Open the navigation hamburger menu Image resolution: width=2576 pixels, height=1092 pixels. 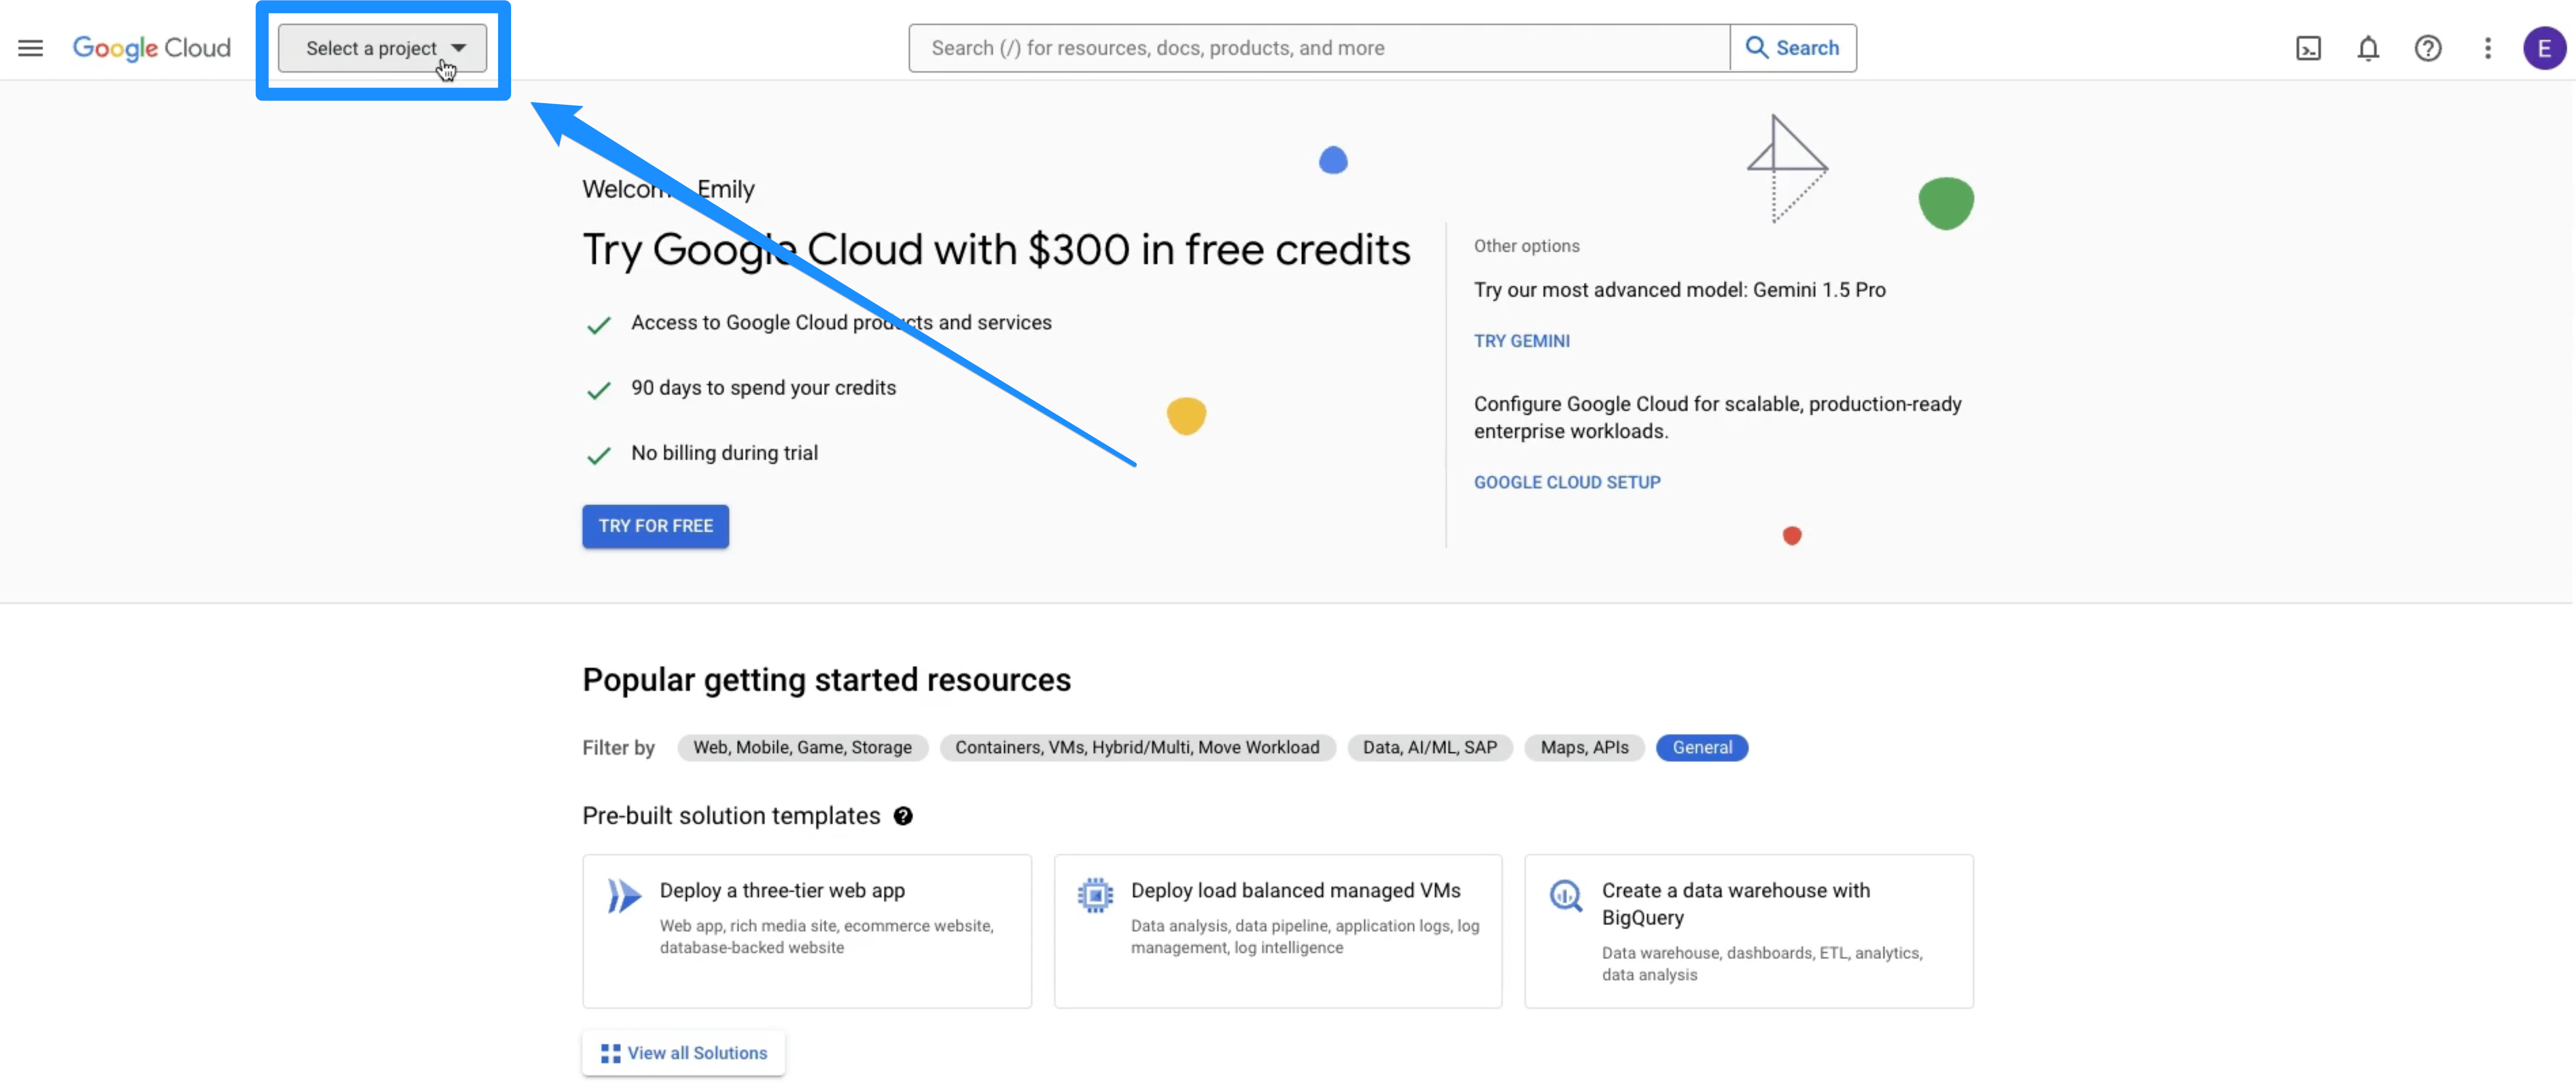coord(30,47)
